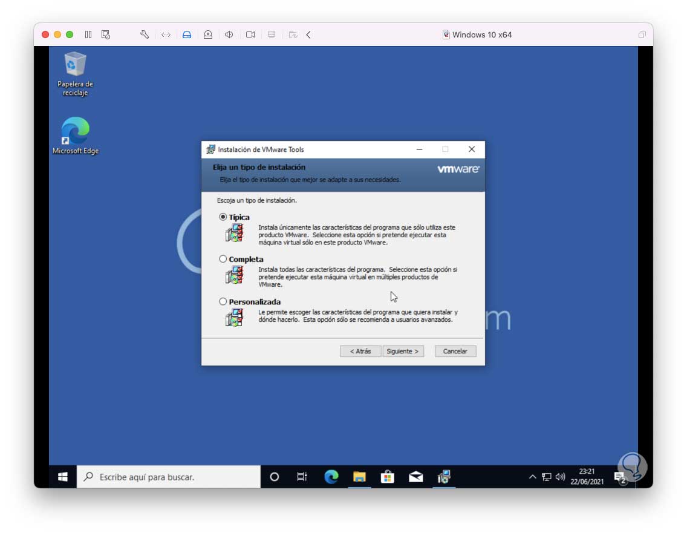Open the Windows Start menu
The image size is (687, 533).
pos(63,477)
